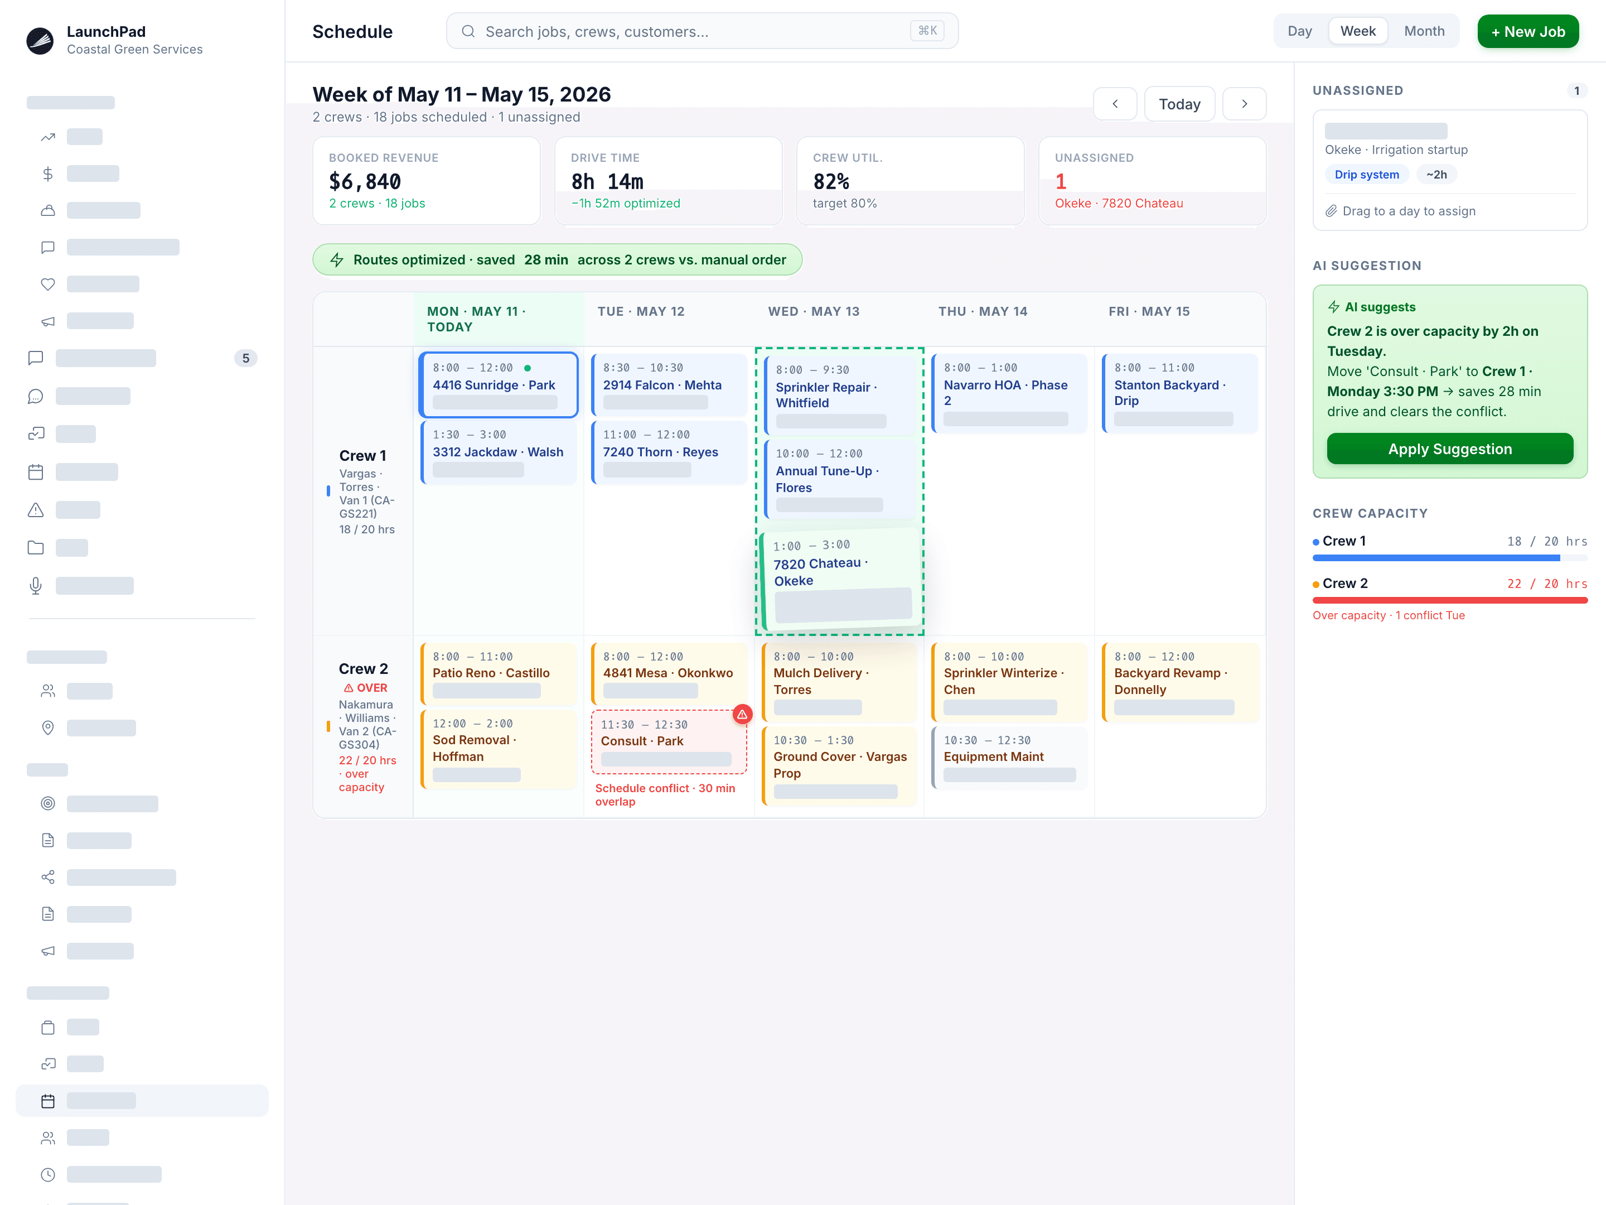The height and width of the screenshot is (1205, 1606).
Task: Select the highlighted calendar sidebar item
Action: click(x=142, y=1101)
